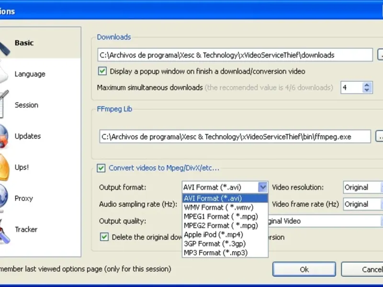Click the ffmpeg.exe path field
The height and width of the screenshot is (287, 383).
tap(235, 137)
